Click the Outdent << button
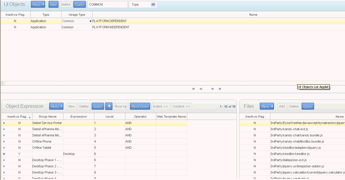Image resolution: width=345 pixels, height=180 pixels. (x=181, y=106)
